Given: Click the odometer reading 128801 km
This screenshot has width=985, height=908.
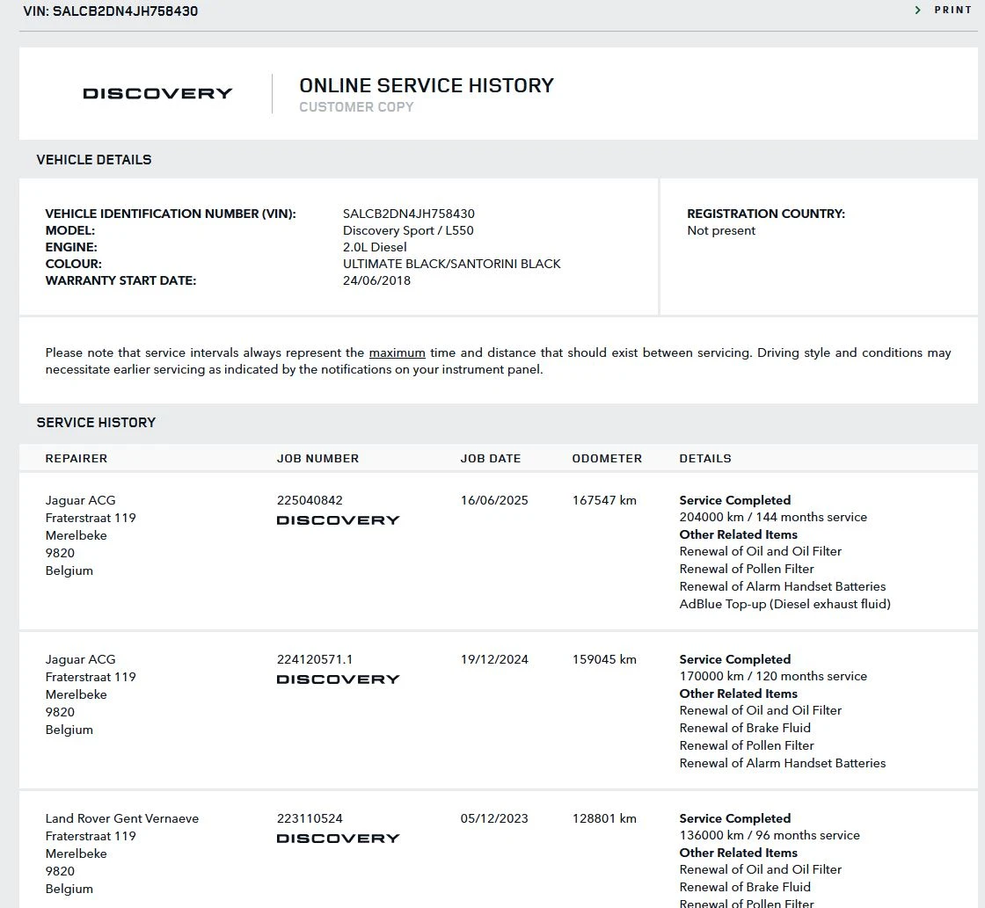Looking at the screenshot, I should tap(604, 818).
